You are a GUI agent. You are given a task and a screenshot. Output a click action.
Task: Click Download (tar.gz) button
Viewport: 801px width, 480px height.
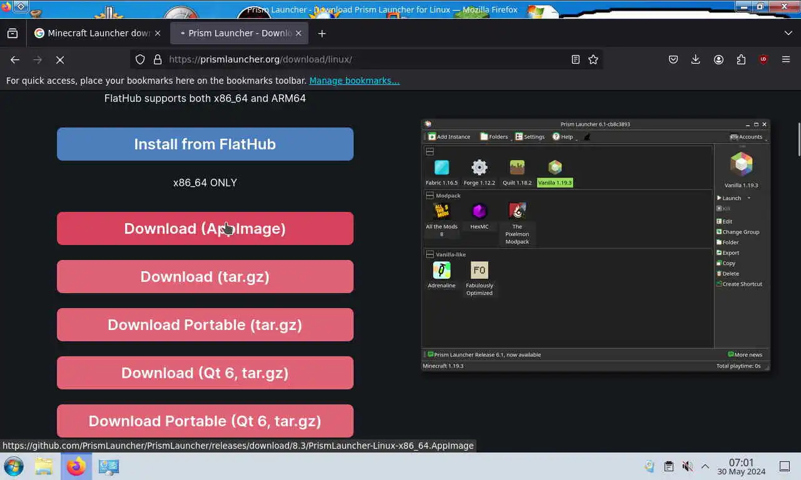(205, 276)
